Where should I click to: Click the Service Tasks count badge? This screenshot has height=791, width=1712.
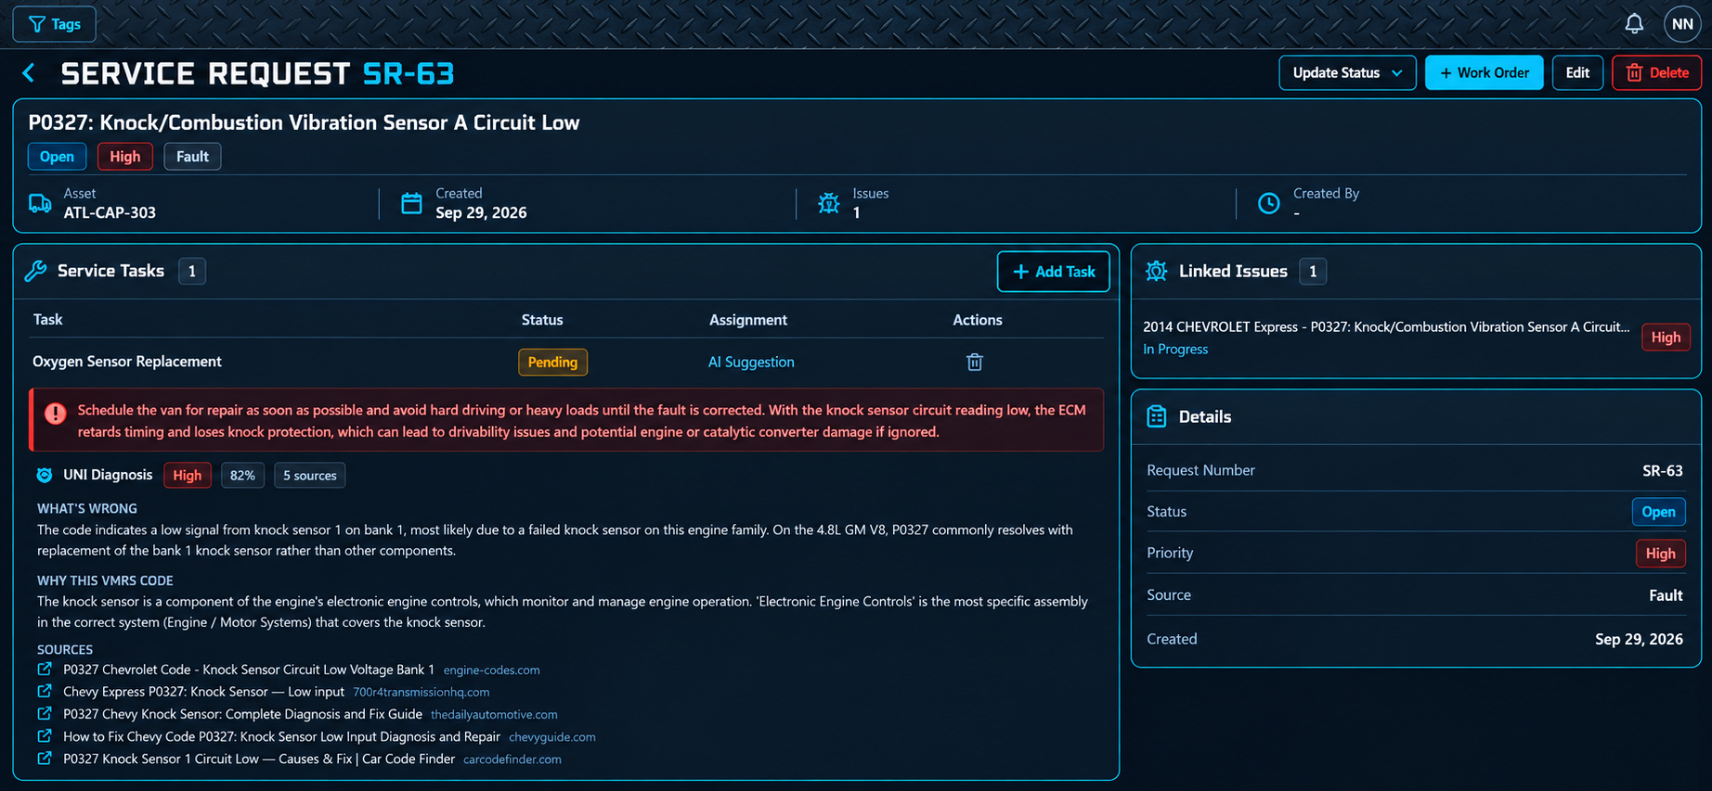click(192, 271)
